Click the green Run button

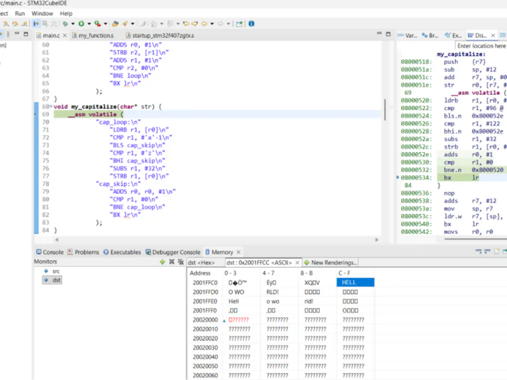(x=81, y=24)
